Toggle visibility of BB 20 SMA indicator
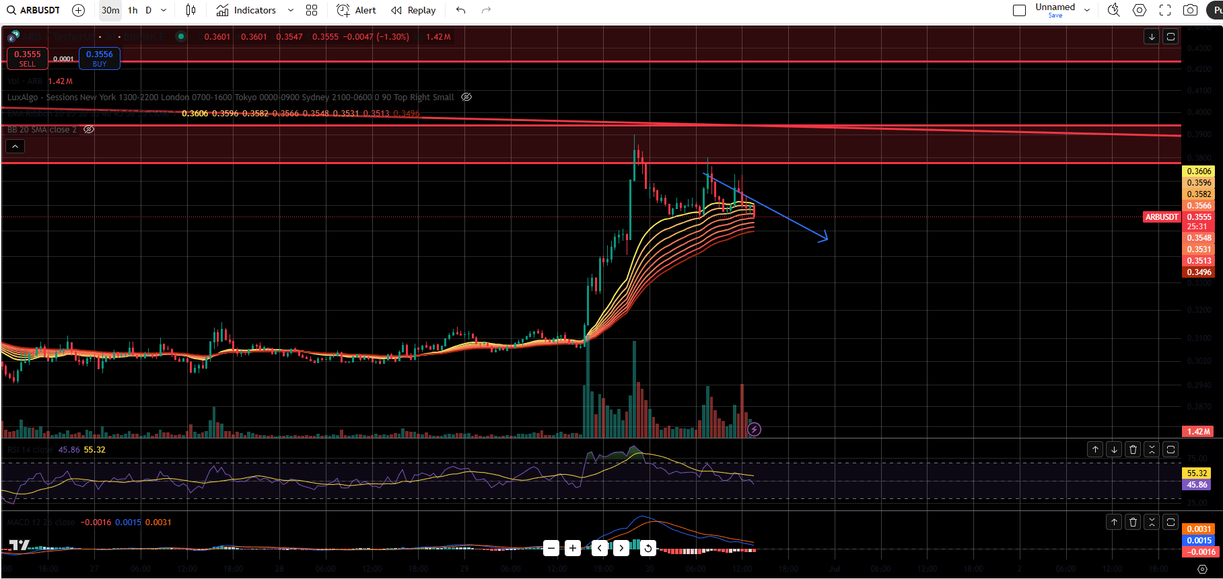The height and width of the screenshot is (579, 1223). click(x=89, y=129)
